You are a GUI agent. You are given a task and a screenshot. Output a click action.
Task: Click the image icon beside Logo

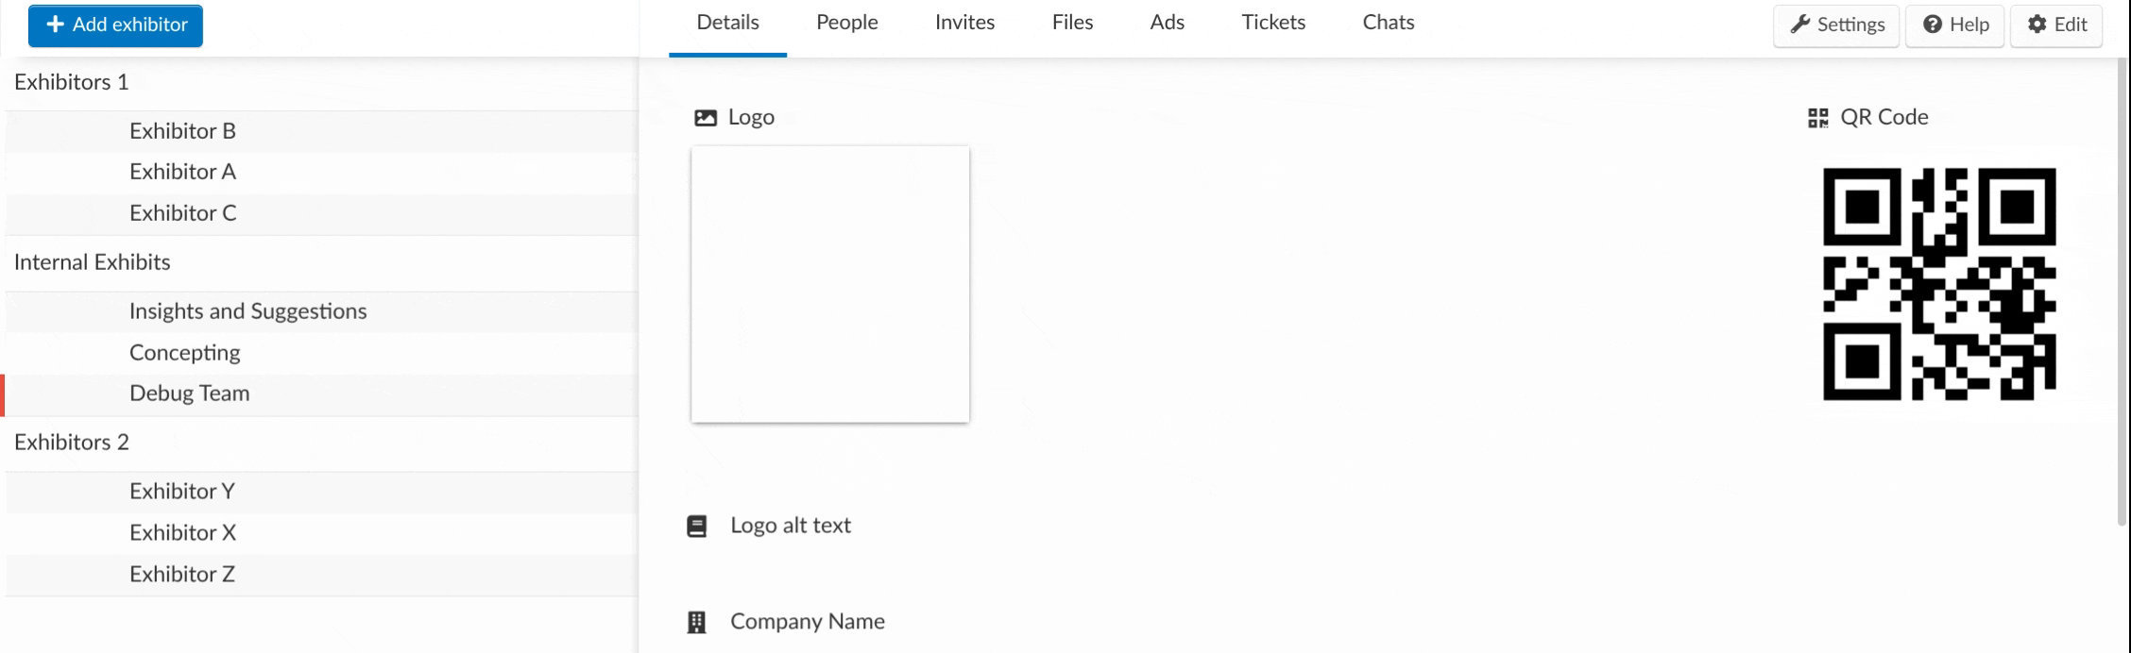706,118
